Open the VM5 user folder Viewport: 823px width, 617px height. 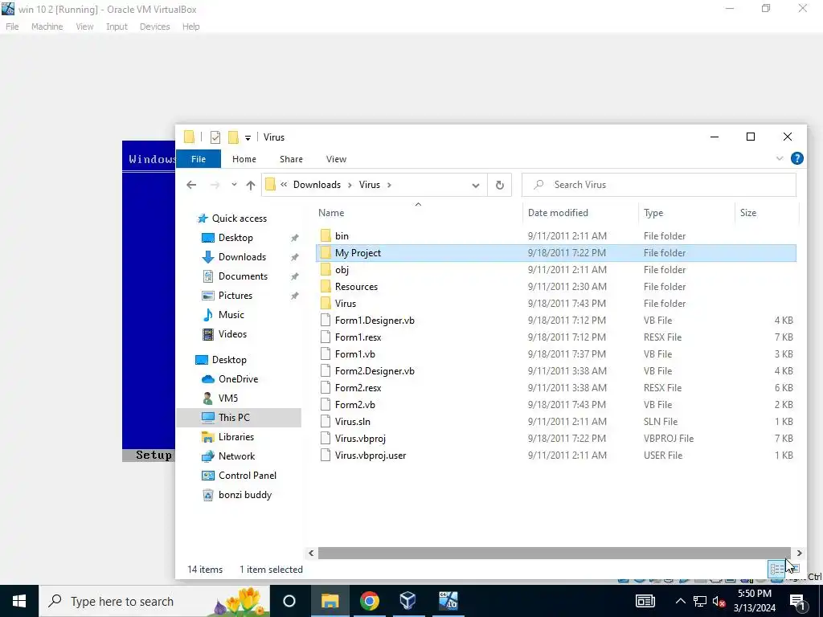coord(228,398)
